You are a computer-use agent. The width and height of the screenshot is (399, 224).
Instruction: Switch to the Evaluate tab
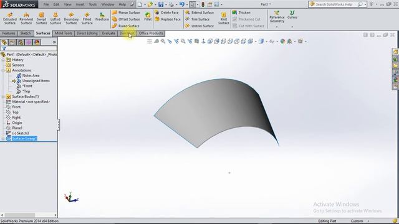tap(108, 33)
